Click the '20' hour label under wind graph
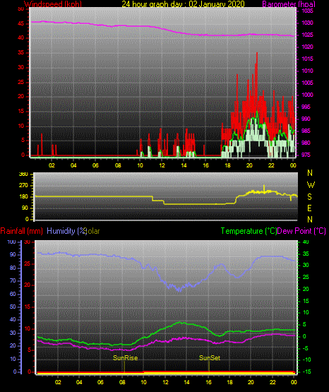 click(x=249, y=165)
